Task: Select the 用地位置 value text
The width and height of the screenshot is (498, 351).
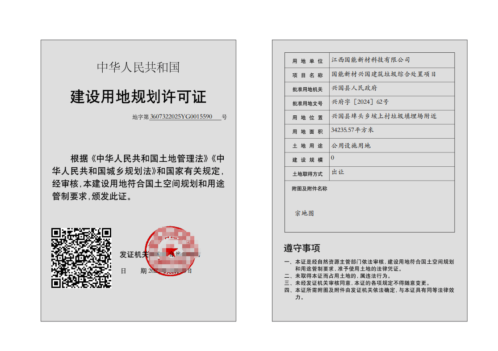Action: point(384,116)
